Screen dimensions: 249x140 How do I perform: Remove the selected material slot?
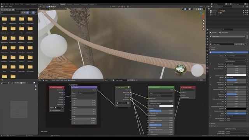pos(247,38)
